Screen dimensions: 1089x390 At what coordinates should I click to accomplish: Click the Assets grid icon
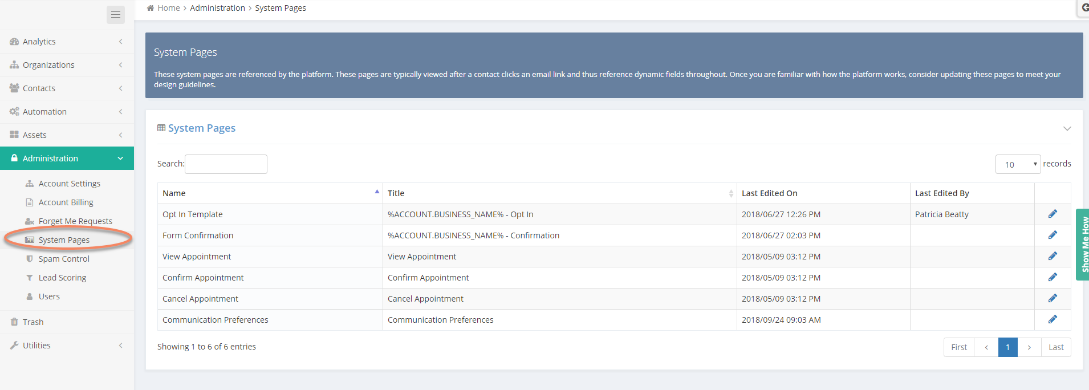pos(14,135)
